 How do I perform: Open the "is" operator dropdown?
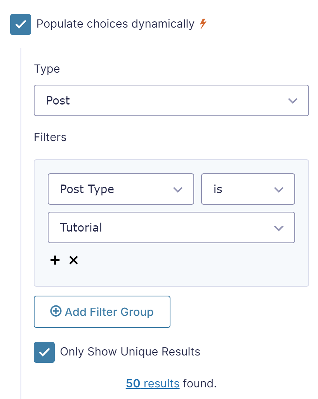[x=248, y=189]
